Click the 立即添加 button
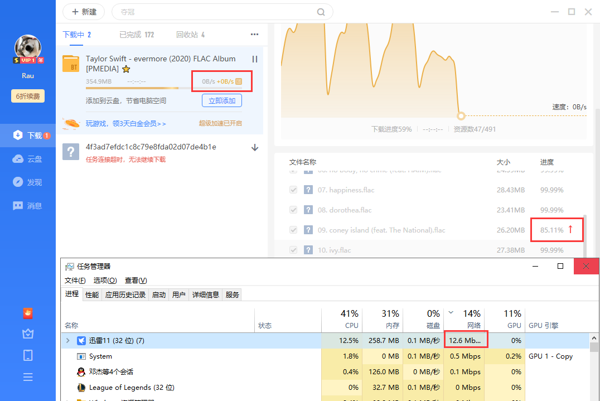The image size is (600, 401). (x=221, y=100)
